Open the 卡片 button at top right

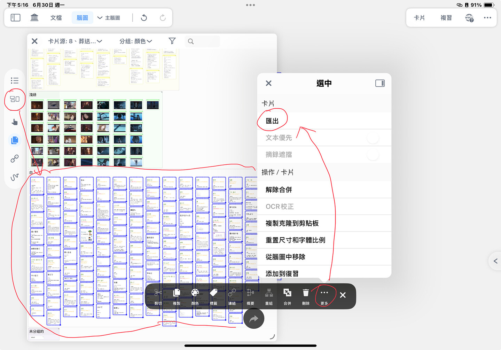[419, 18]
